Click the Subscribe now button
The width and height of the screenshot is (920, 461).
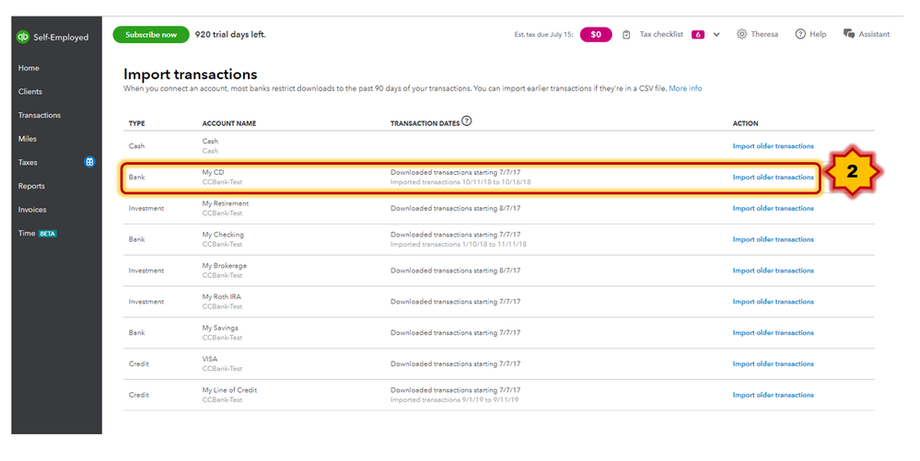(151, 35)
